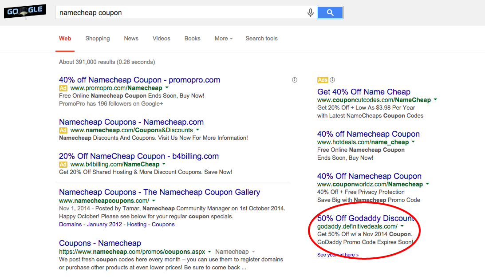Image resolution: width=485 pixels, height=280 pixels.
Task: Click the Ad badge beside promopro URL
Action: [x=63, y=88]
